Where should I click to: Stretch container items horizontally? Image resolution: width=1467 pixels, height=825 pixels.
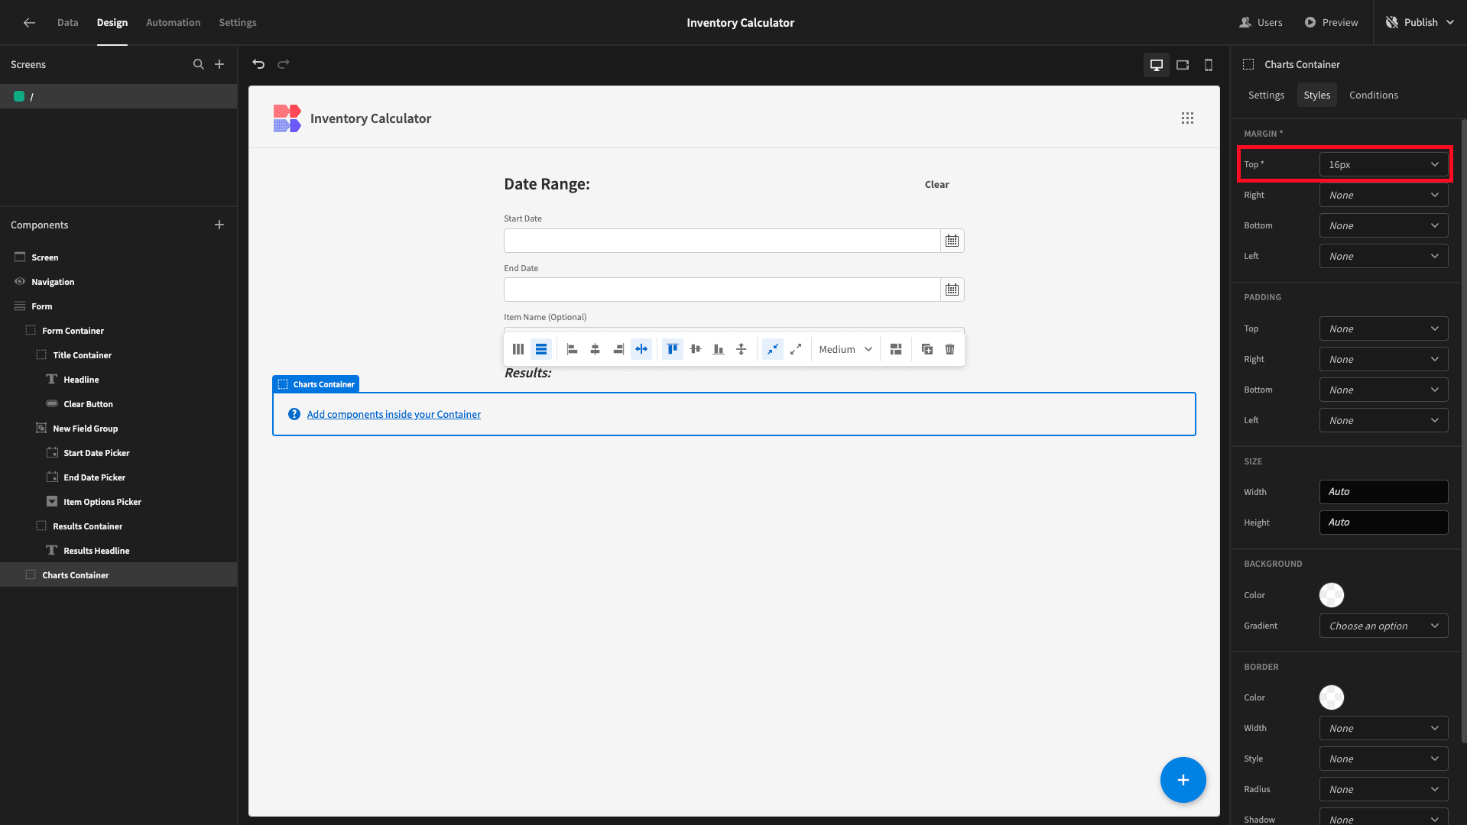tap(641, 349)
